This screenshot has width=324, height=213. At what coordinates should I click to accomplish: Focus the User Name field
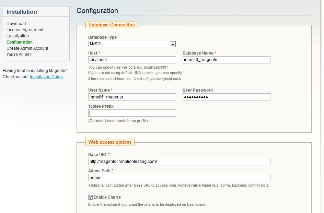click(132, 97)
